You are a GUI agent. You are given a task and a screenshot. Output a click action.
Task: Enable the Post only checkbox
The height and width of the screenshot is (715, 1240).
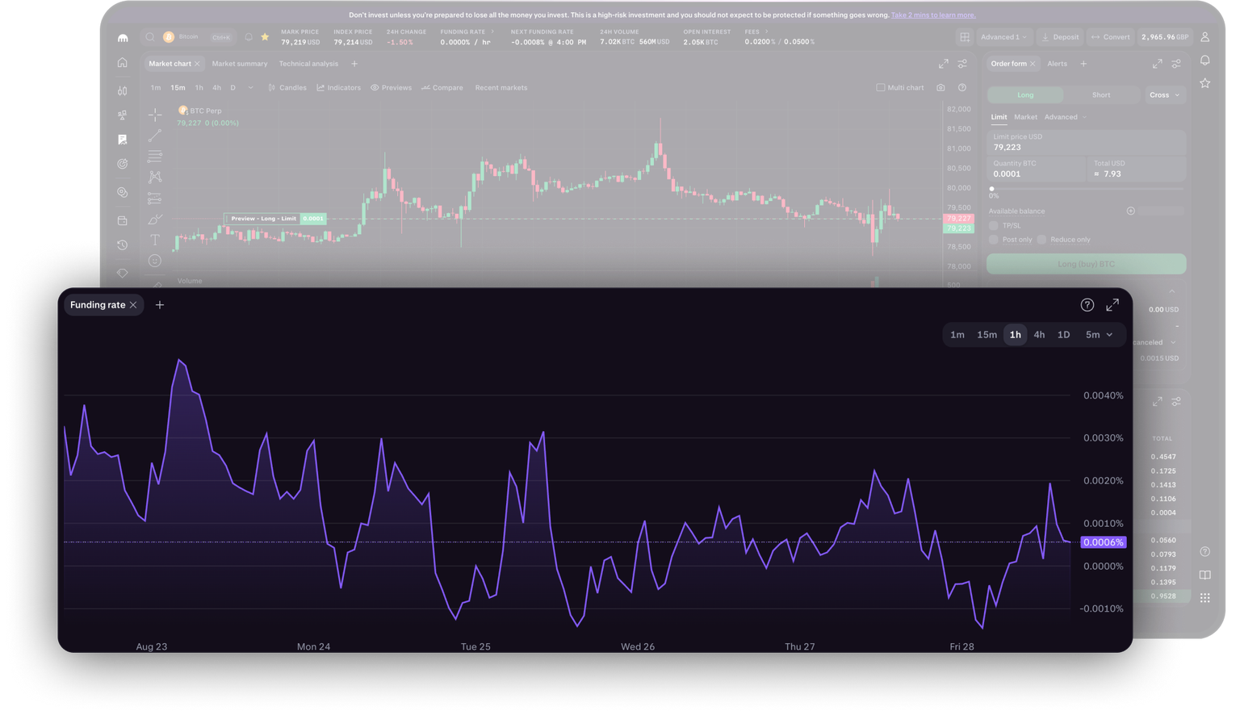(994, 240)
